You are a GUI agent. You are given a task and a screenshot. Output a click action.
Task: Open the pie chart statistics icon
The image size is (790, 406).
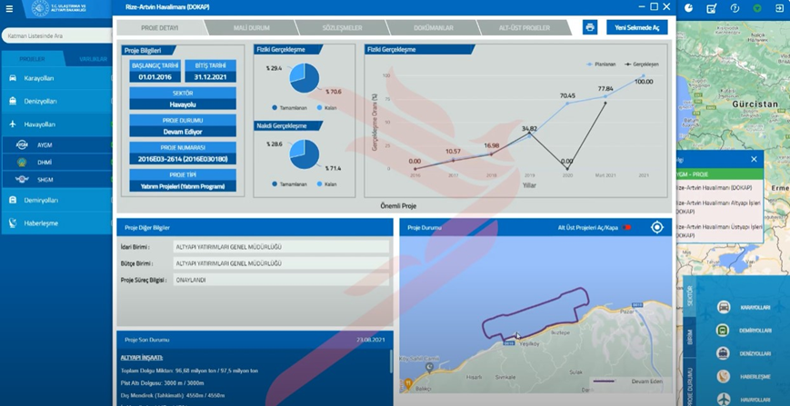[688, 8]
